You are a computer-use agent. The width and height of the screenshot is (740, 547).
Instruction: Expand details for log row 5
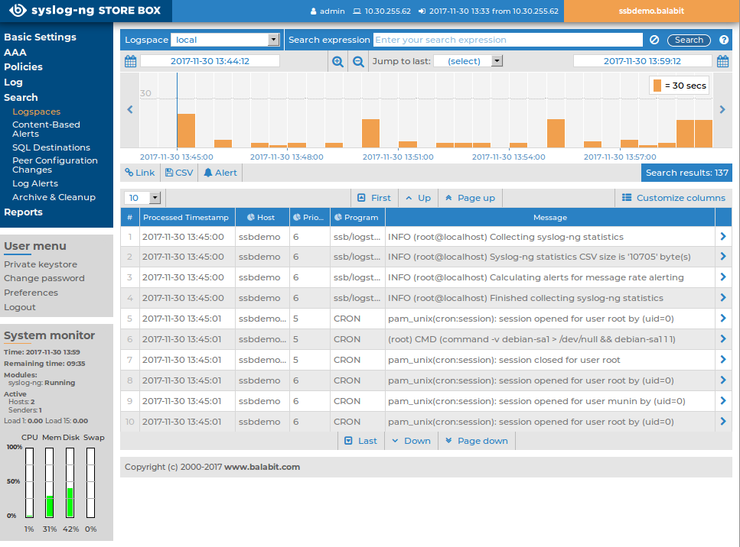point(723,319)
